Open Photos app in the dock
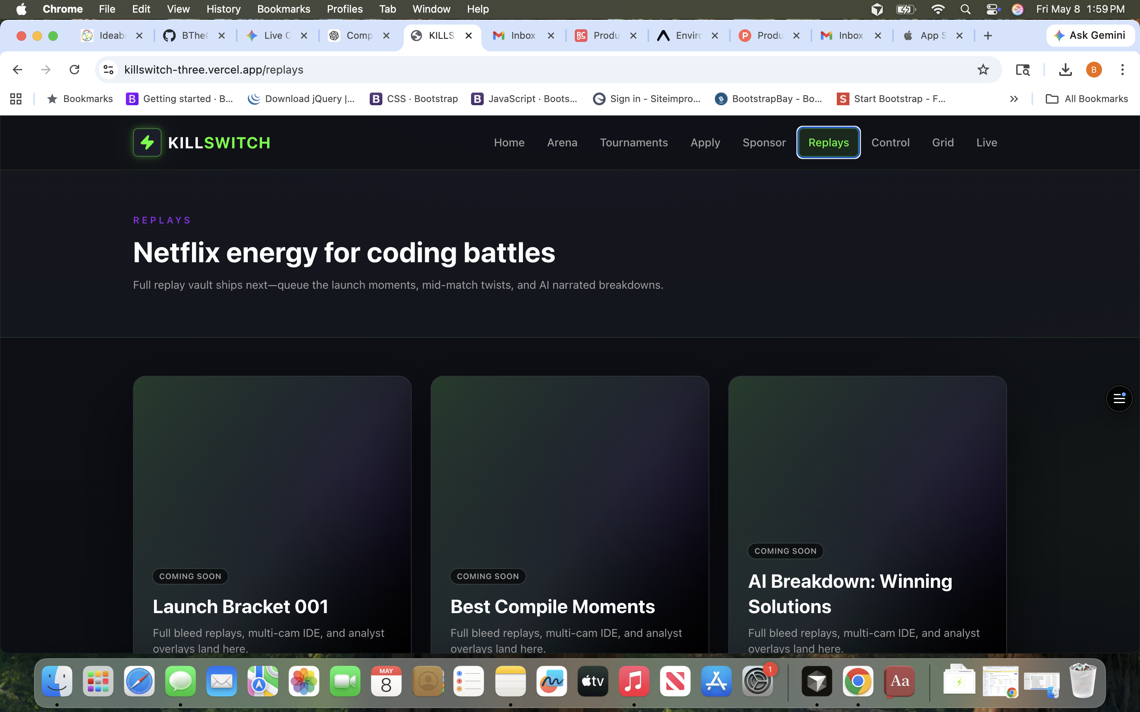Screen dimensions: 1140x712 (304, 681)
